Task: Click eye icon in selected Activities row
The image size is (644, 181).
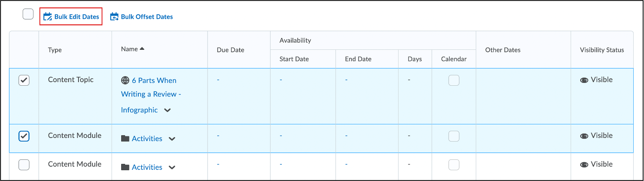Action: pos(584,136)
